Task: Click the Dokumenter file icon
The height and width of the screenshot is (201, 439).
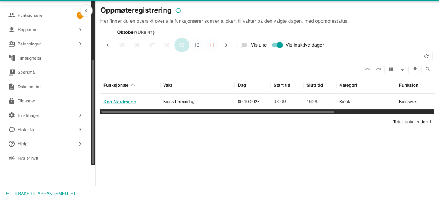Action: point(12,87)
